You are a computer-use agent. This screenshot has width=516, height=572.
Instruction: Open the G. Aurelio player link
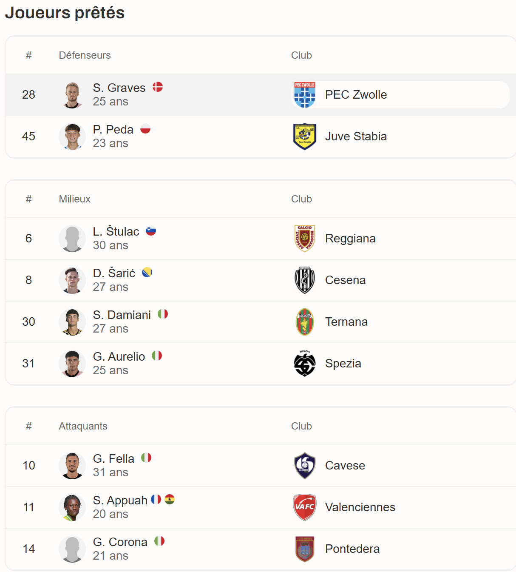tap(119, 357)
